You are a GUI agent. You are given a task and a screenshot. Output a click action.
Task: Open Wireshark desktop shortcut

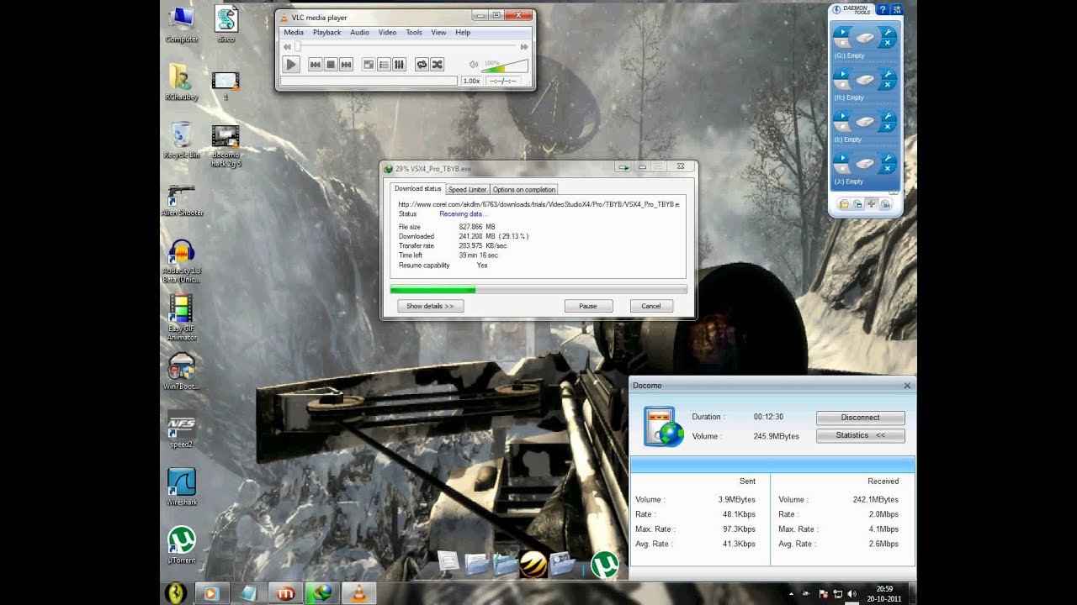pos(182,487)
